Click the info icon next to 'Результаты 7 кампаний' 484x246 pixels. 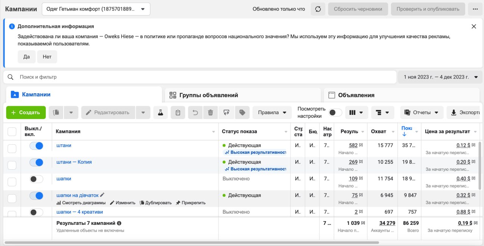(x=119, y=223)
